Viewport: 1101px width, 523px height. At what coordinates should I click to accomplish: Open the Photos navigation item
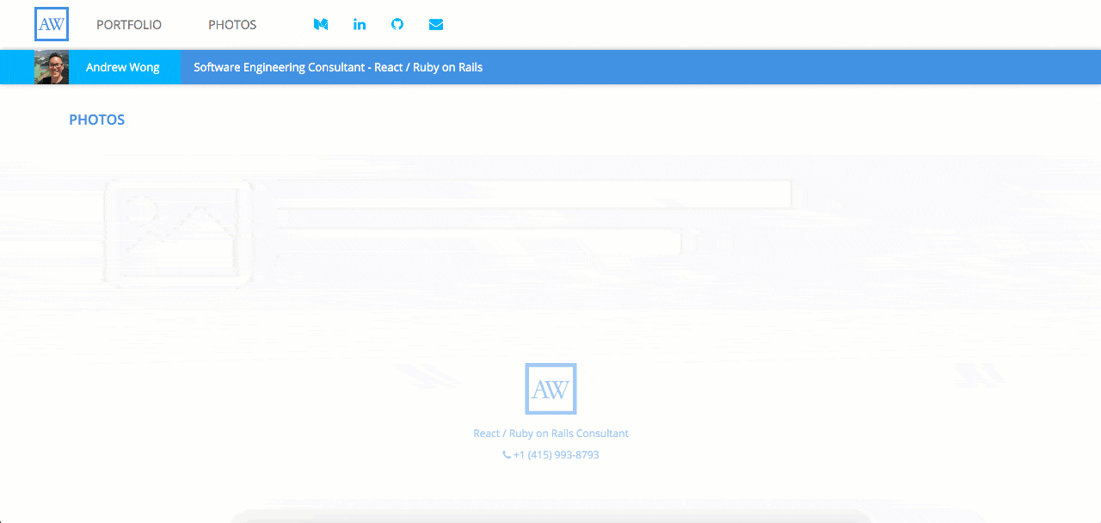[232, 25]
